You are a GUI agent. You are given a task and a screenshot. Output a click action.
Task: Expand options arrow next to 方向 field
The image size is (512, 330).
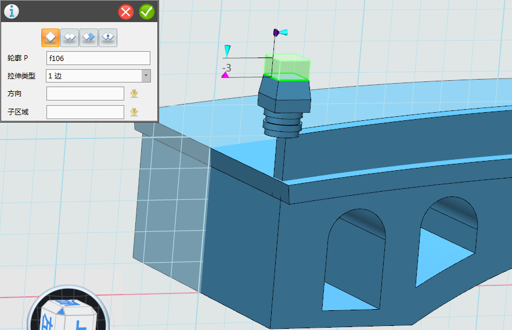134,94
